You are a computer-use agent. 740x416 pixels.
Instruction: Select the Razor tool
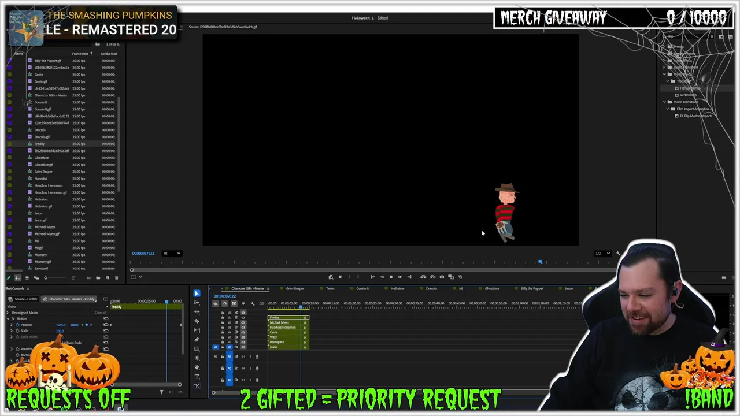[197, 321]
